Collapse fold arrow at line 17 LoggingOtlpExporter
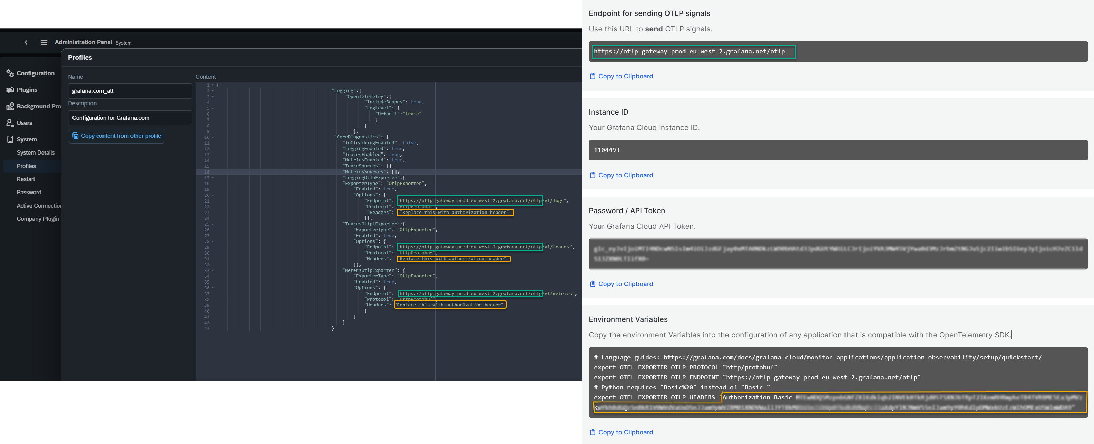The height and width of the screenshot is (444, 1094). coord(213,178)
